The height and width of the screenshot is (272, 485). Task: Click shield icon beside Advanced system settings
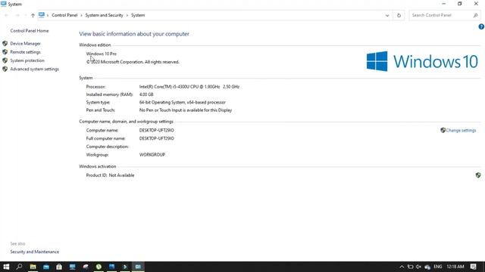[5, 69]
